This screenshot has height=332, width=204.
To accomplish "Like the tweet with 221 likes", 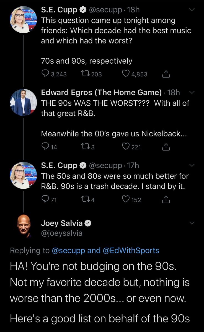I will click(126, 147).
